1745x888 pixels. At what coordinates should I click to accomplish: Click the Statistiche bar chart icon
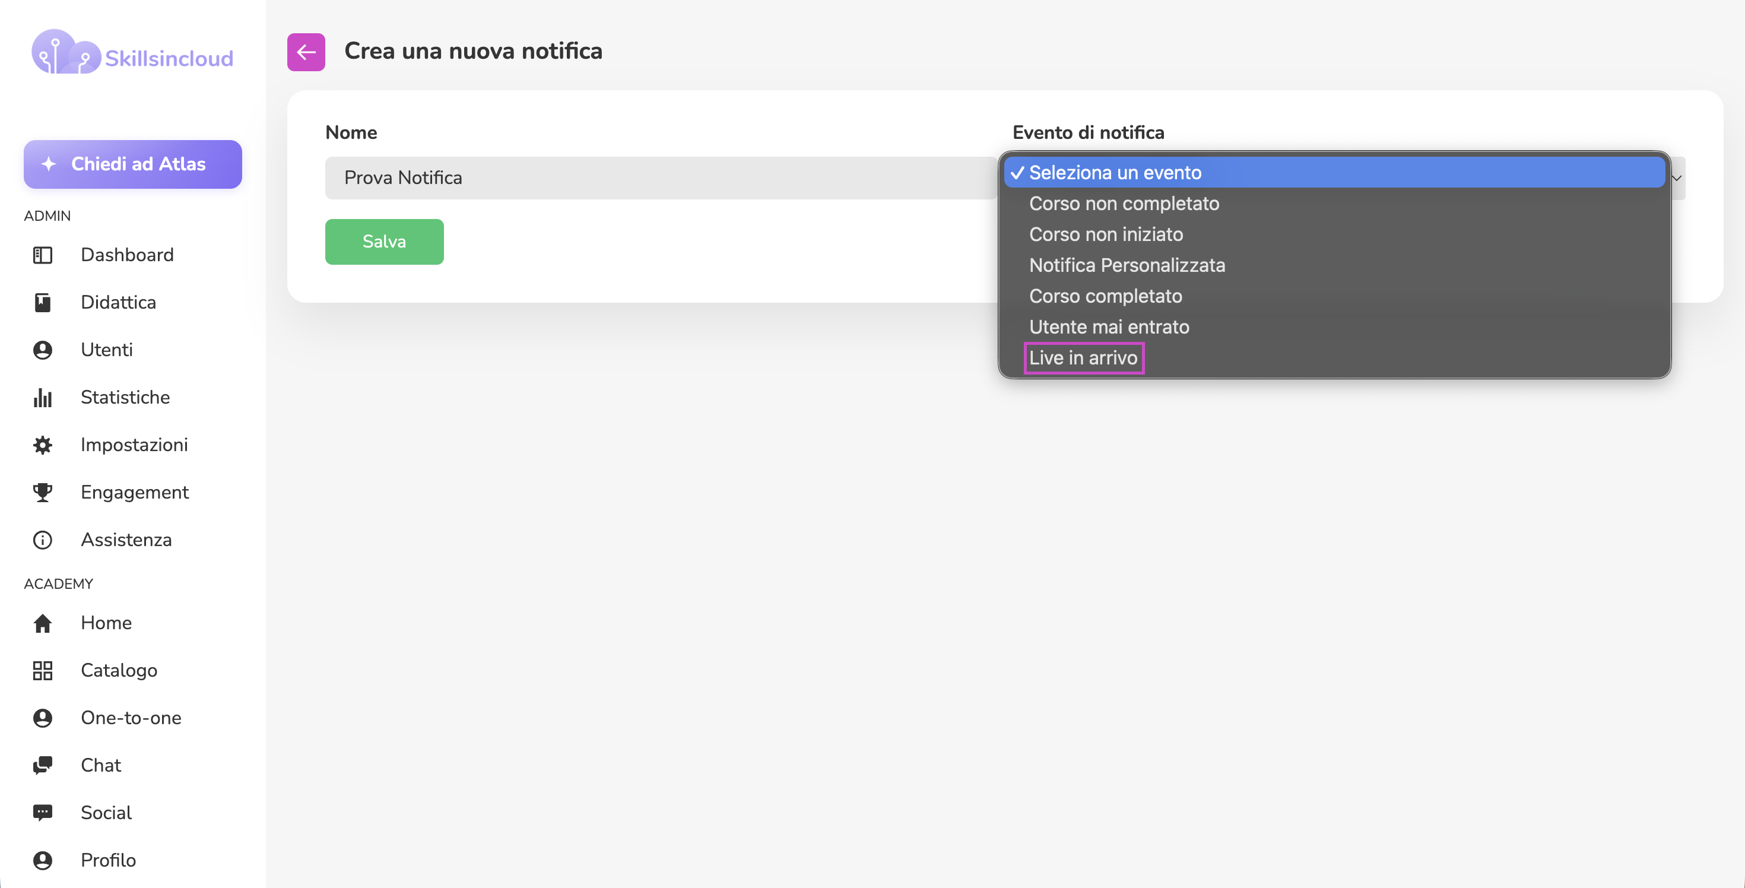43,397
